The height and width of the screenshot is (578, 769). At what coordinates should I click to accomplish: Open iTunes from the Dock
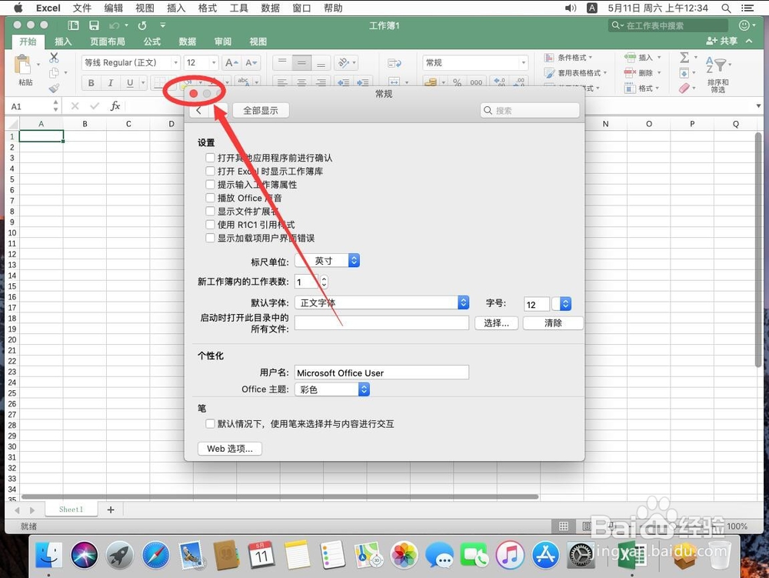(510, 555)
